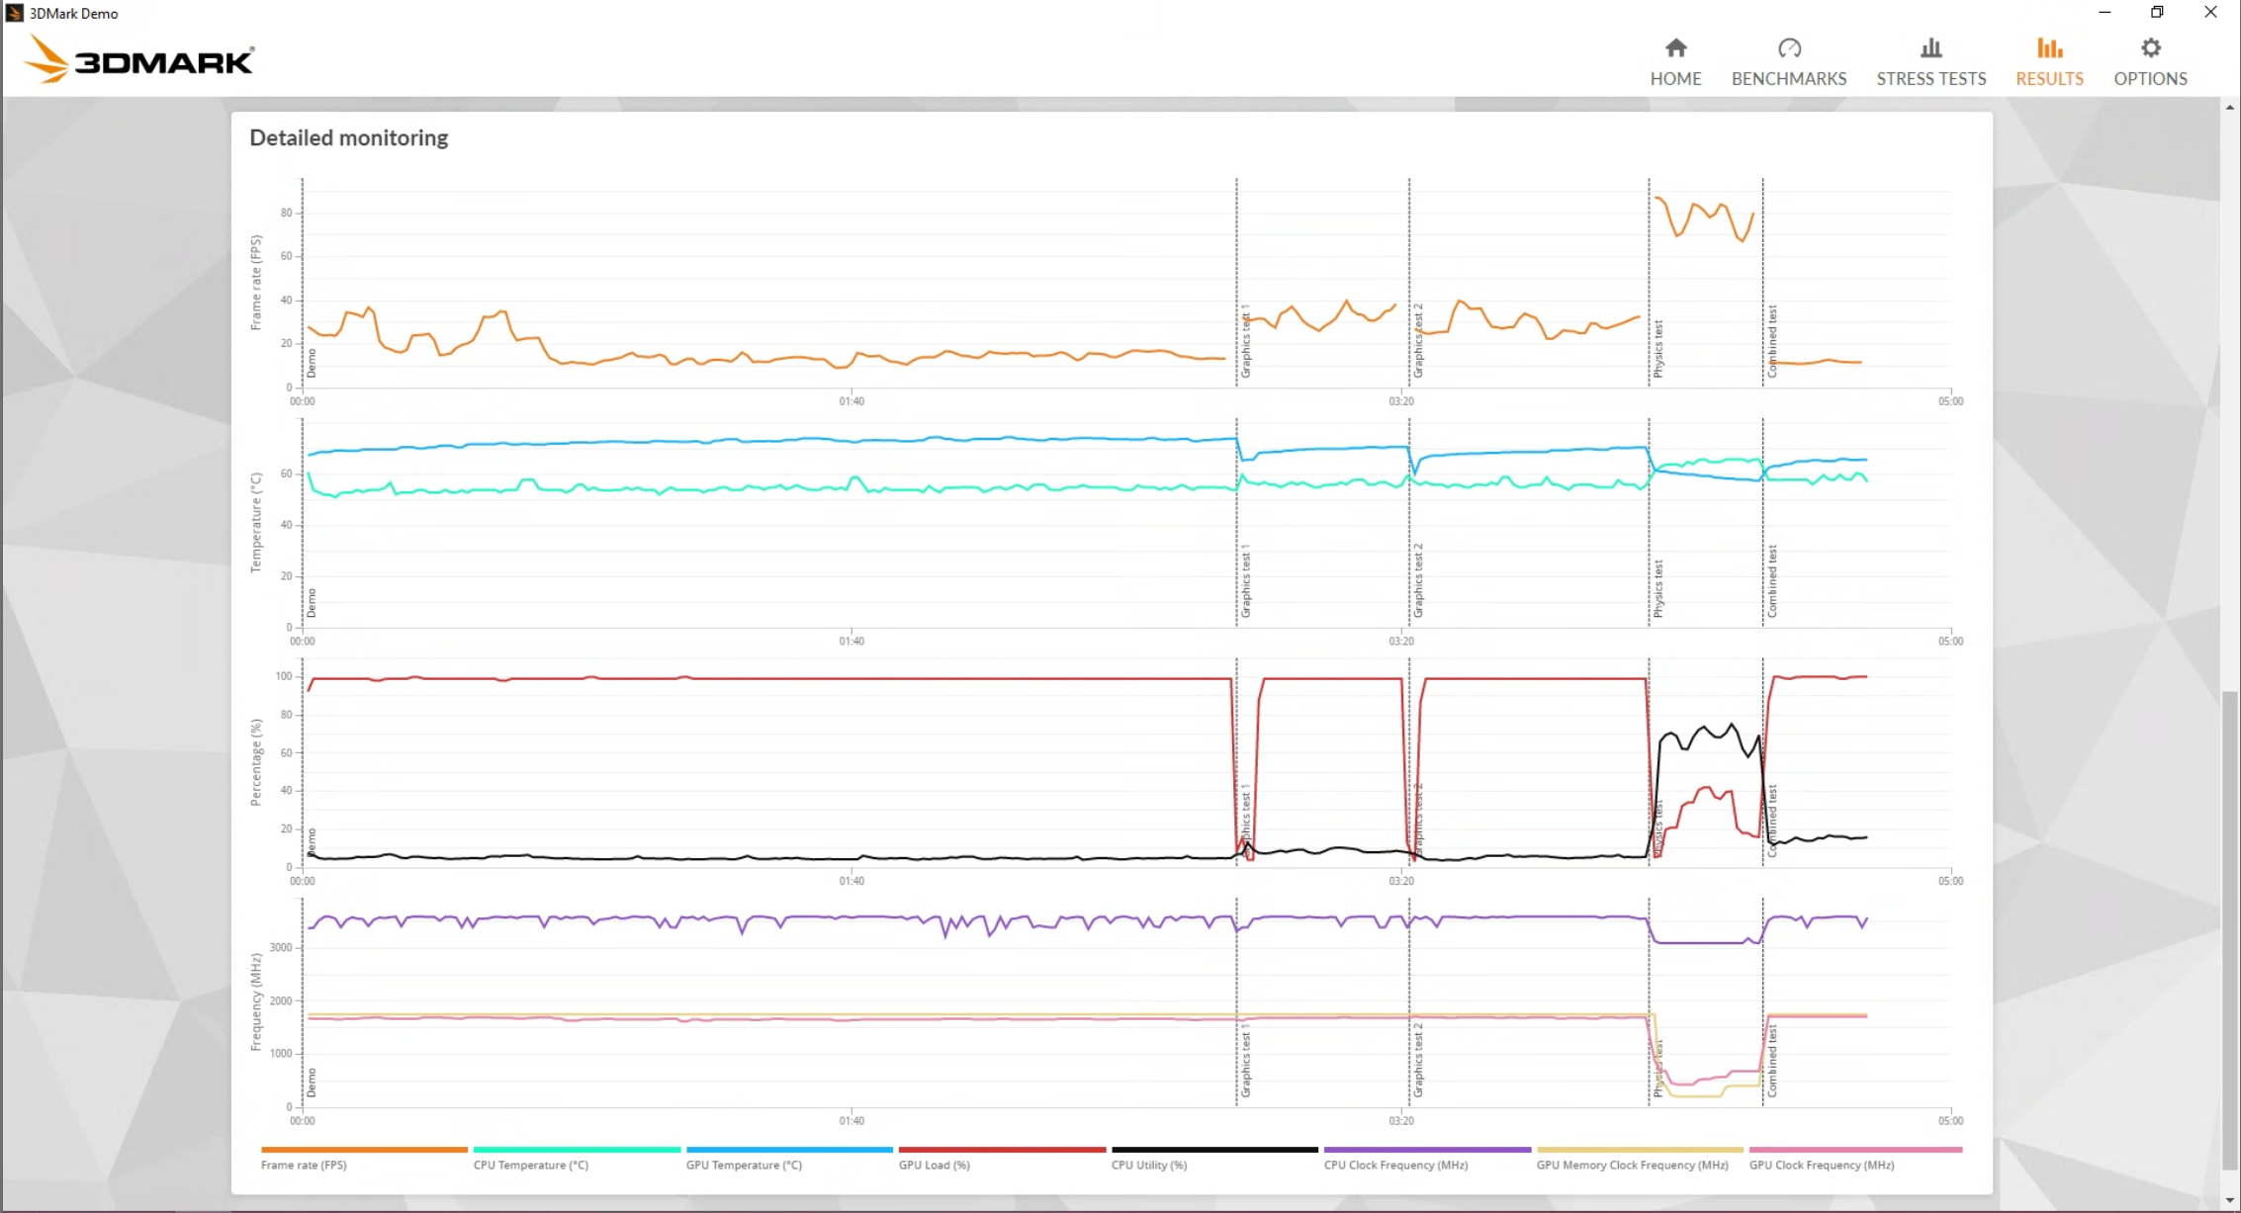
Task: Click Percentage (%) axis title
Action: (256, 762)
